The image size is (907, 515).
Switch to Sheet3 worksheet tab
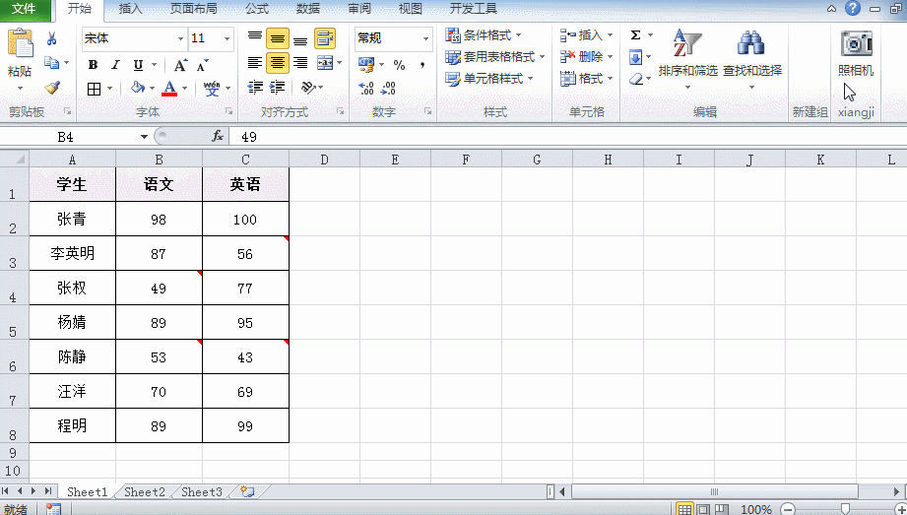pyautogui.click(x=202, y=491)
